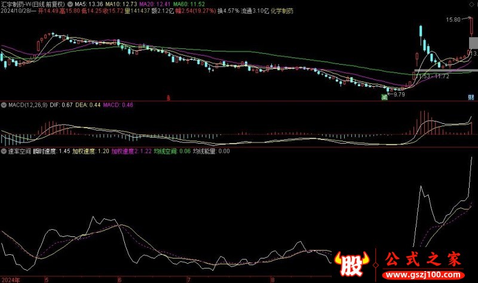
Task: Click the blue 财 marker at chart's right edge
Action: pyautogui.click(x=471, y=96)
